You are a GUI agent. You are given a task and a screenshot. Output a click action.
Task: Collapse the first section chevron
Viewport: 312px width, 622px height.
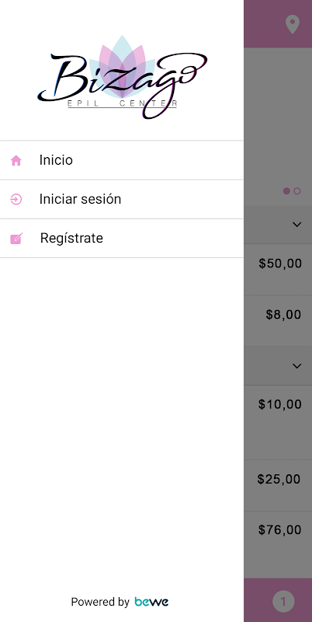(x=297, y=225)
